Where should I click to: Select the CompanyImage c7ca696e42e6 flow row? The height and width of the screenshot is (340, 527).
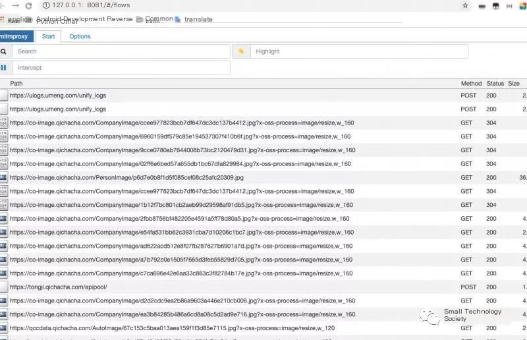[263, 273]
